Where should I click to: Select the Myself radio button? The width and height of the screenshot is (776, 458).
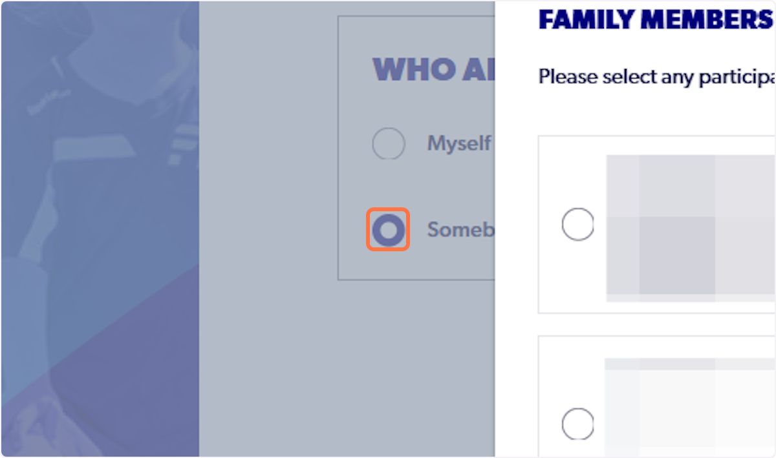[x=388, y=143]
